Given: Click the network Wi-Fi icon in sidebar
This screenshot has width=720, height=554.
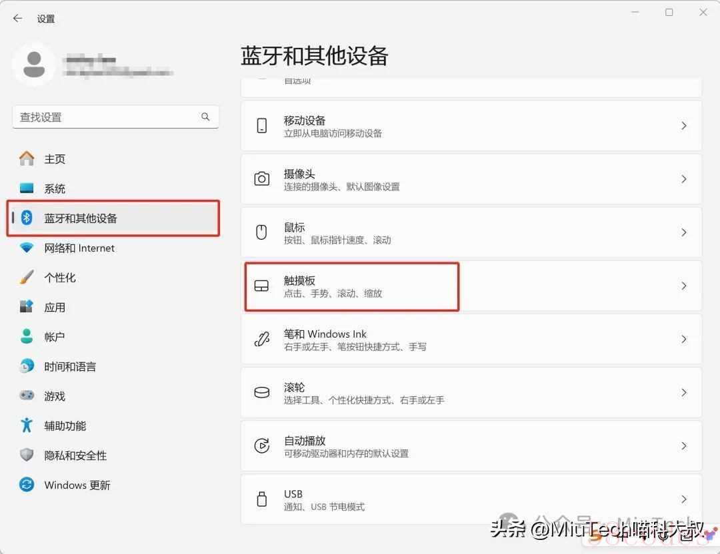Looking at the screenshot, I should point(27,248).
